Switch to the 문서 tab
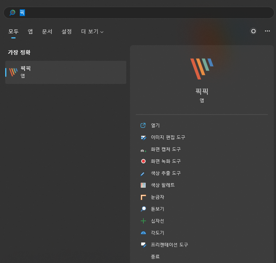276x263 pixels. click(x=47, y=32)
